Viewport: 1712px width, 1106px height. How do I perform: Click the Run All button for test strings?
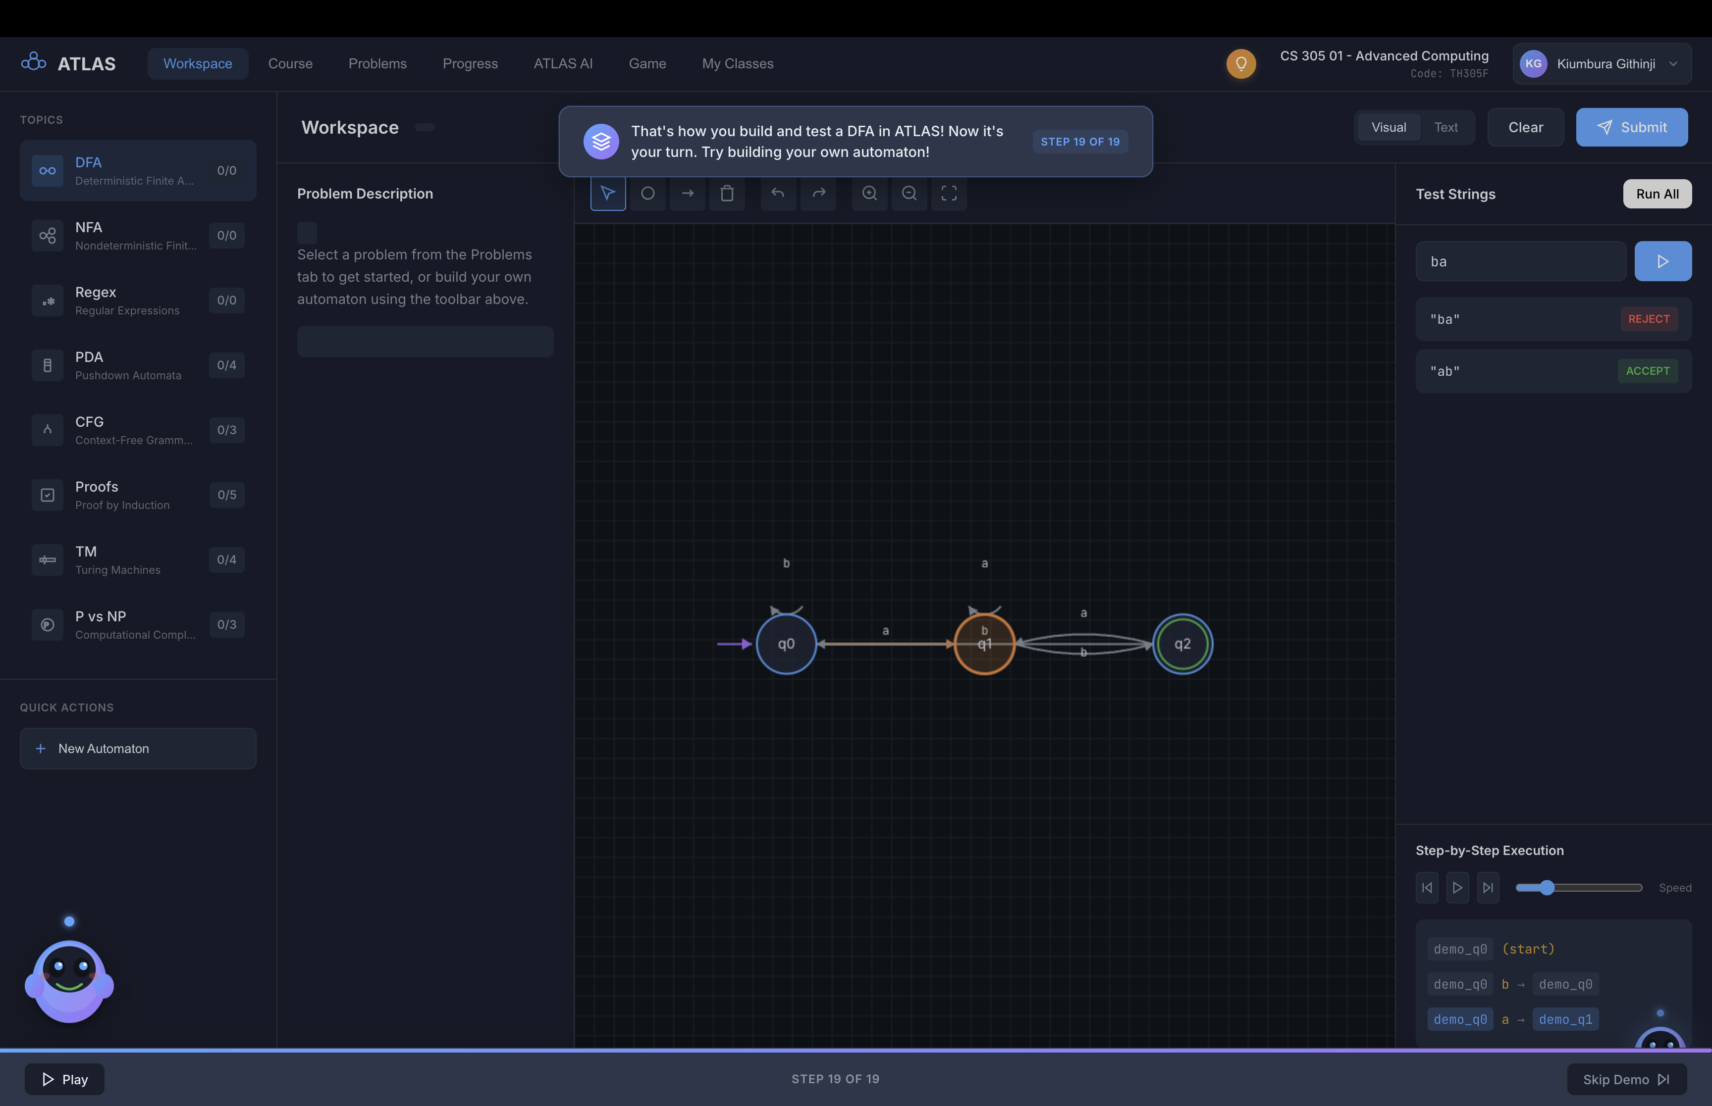[1656, 194]
